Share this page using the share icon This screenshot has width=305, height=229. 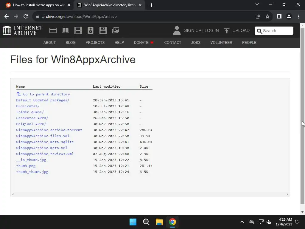click(x=258, y=17)
